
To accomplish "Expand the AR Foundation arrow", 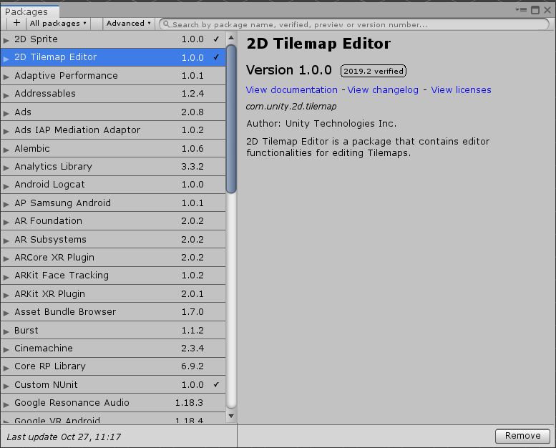I will click(x=6, y=222).
